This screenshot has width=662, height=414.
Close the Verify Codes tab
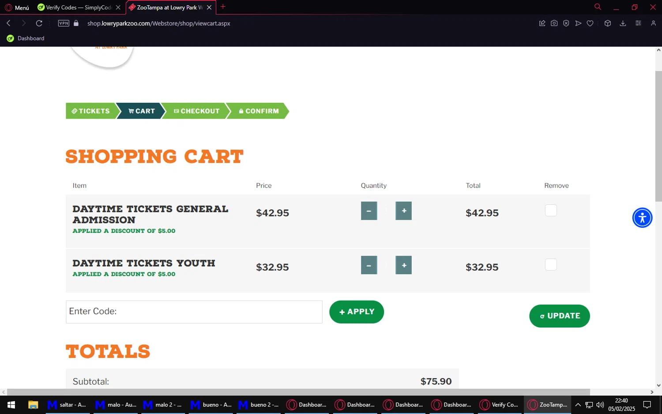118,8
